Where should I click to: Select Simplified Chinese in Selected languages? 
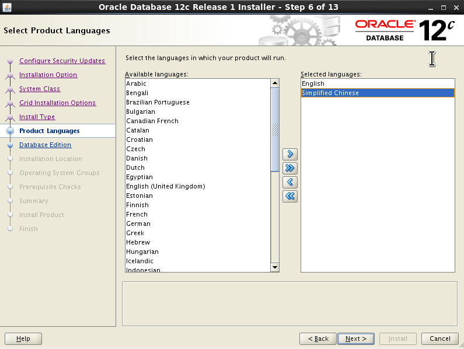378,93
